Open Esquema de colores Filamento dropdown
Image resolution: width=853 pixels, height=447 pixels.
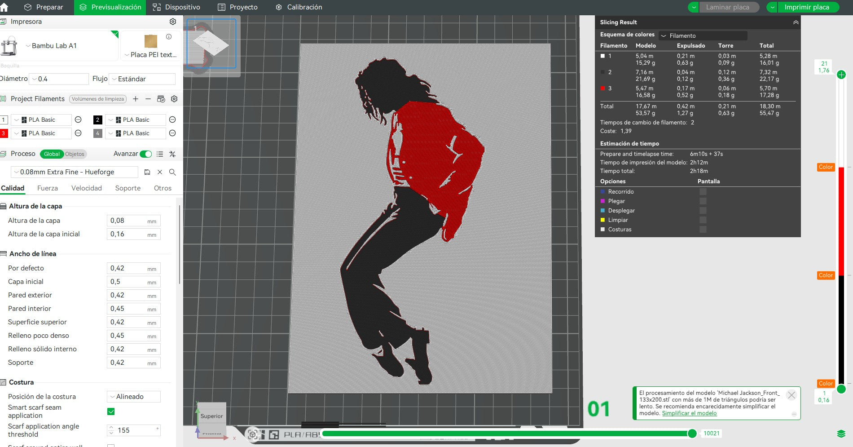[x=703, y=35]
